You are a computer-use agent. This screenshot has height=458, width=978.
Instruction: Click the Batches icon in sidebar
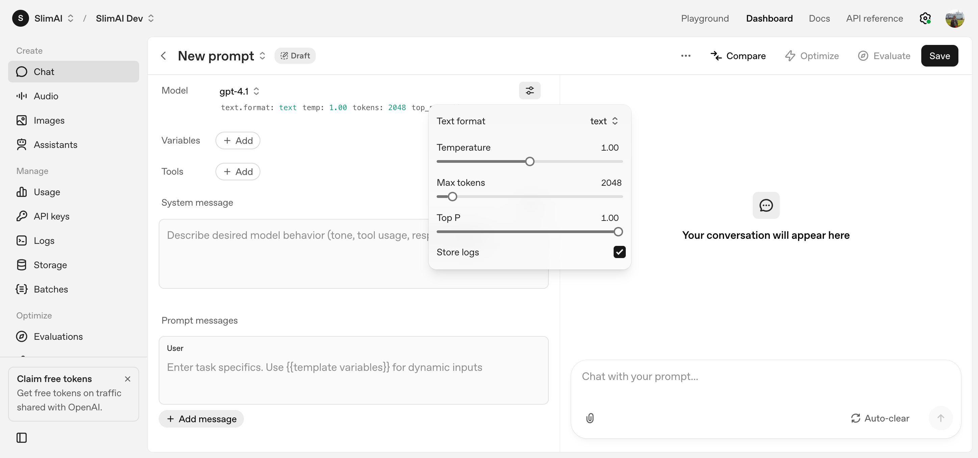coord(22,289)
